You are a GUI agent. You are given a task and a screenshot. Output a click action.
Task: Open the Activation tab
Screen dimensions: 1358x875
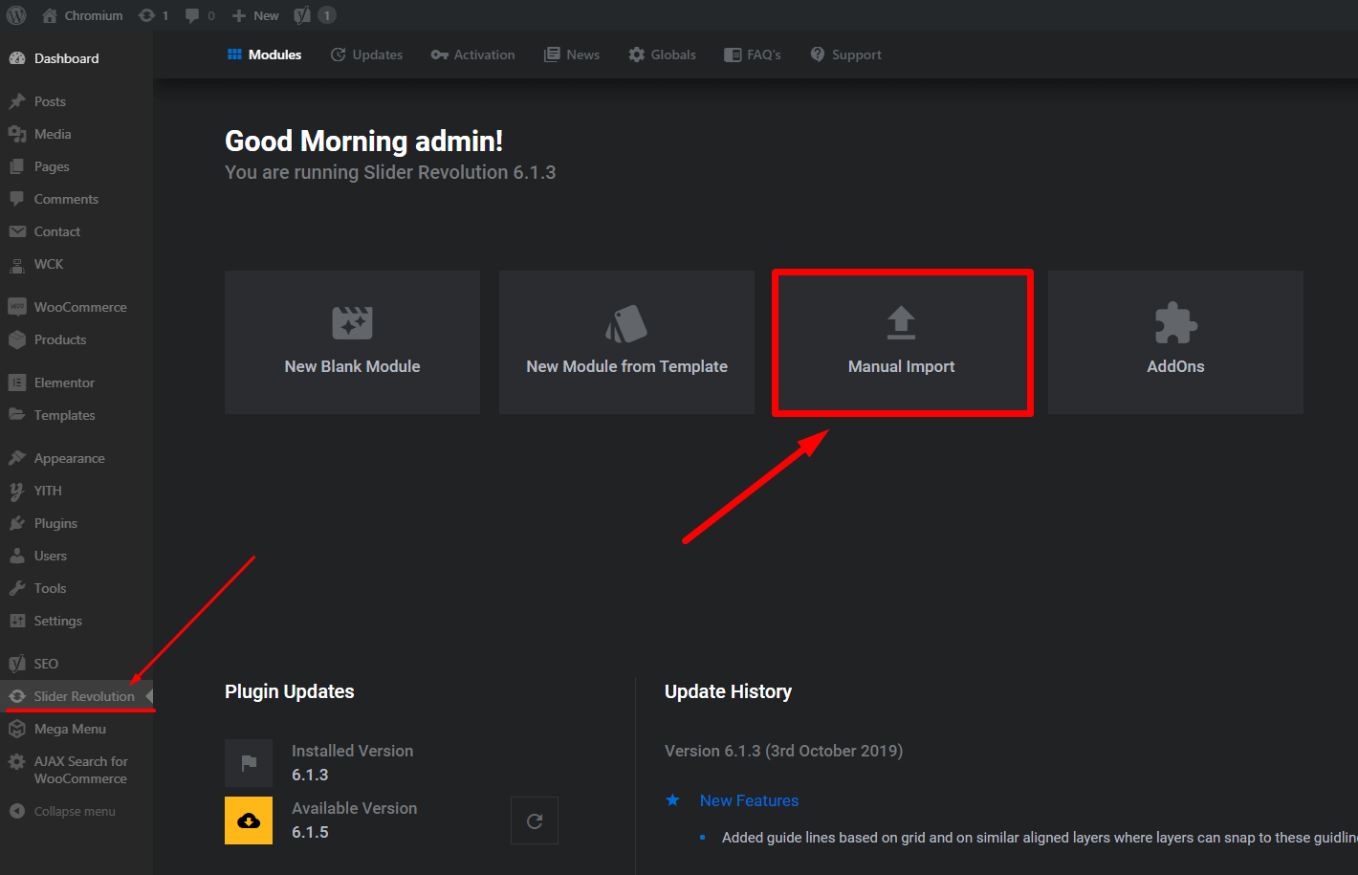click(x=472, y=55)
